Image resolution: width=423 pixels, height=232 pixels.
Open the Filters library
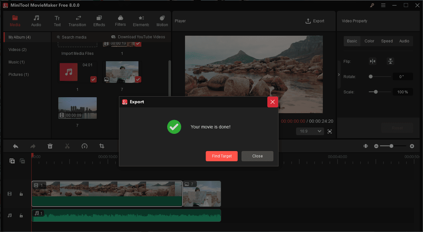pos(120,21)
